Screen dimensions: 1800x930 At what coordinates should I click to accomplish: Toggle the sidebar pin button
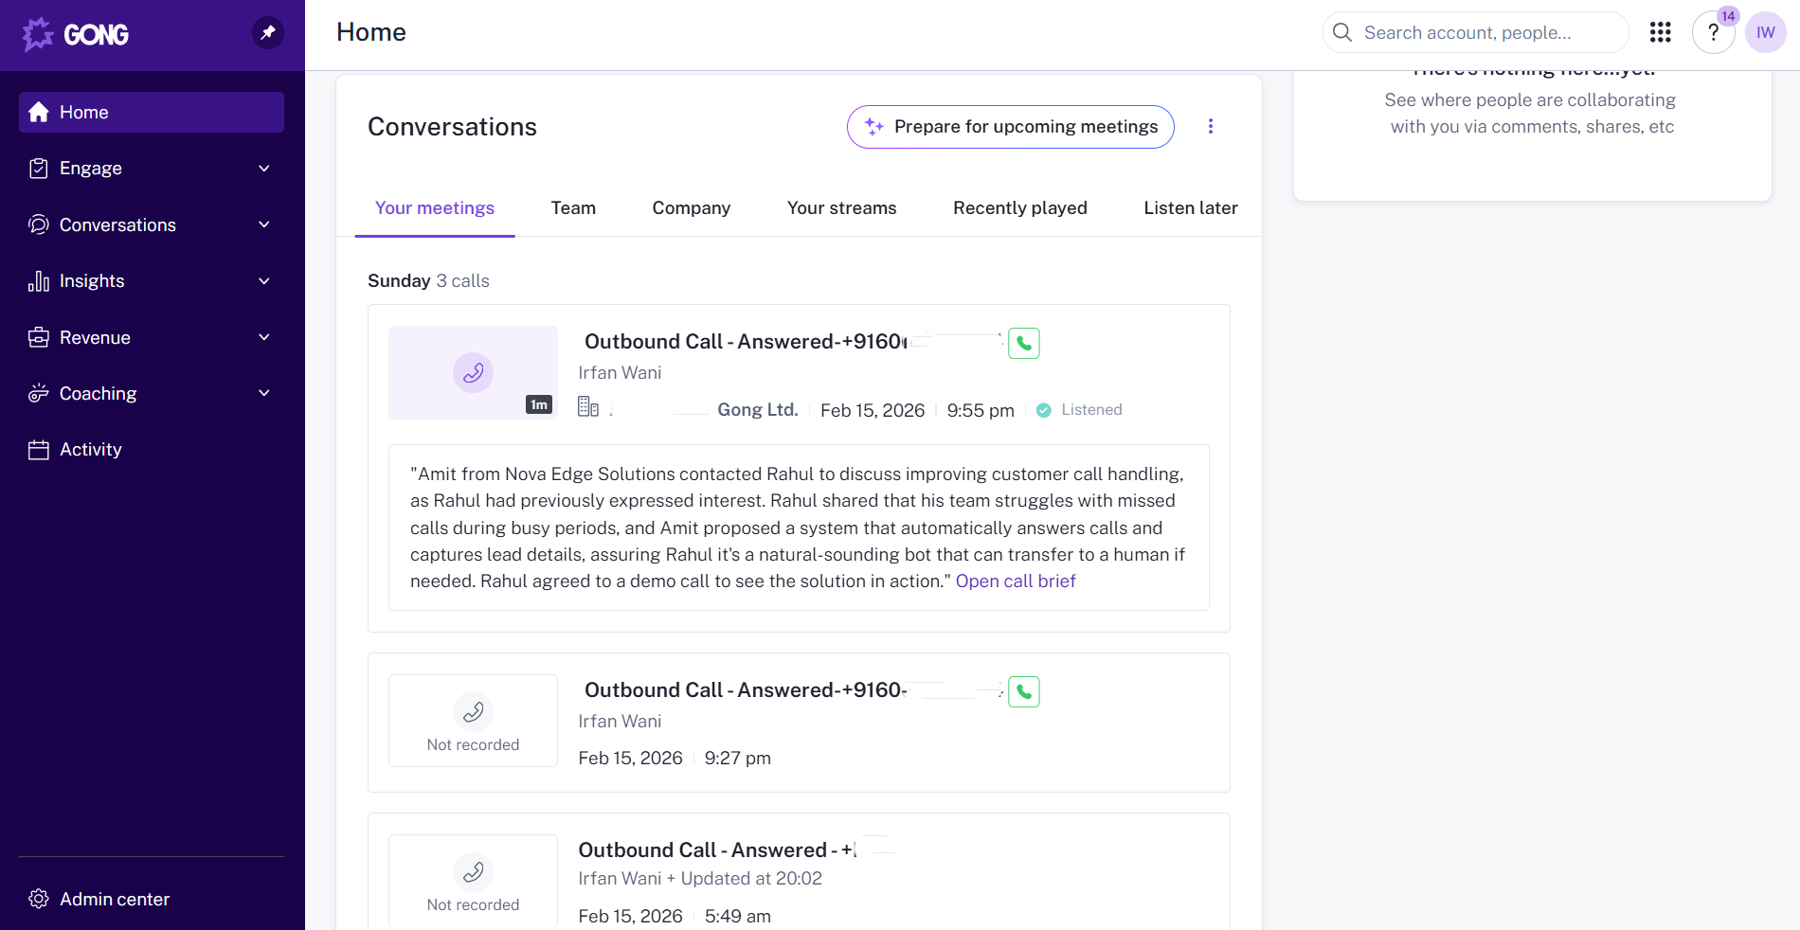pos(268,33)
